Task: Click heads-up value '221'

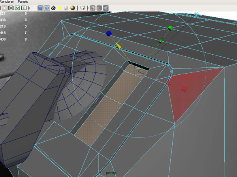Action: [3, 13]
